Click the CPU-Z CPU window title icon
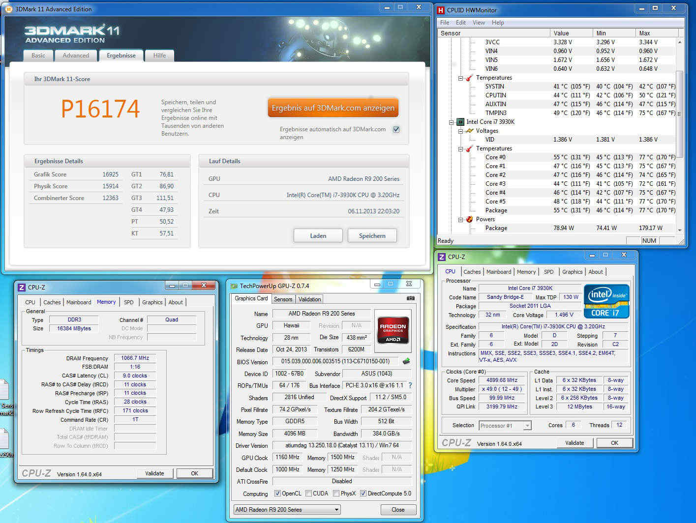The height and width of the screenshot is (523, 696). tap(442, 257)
